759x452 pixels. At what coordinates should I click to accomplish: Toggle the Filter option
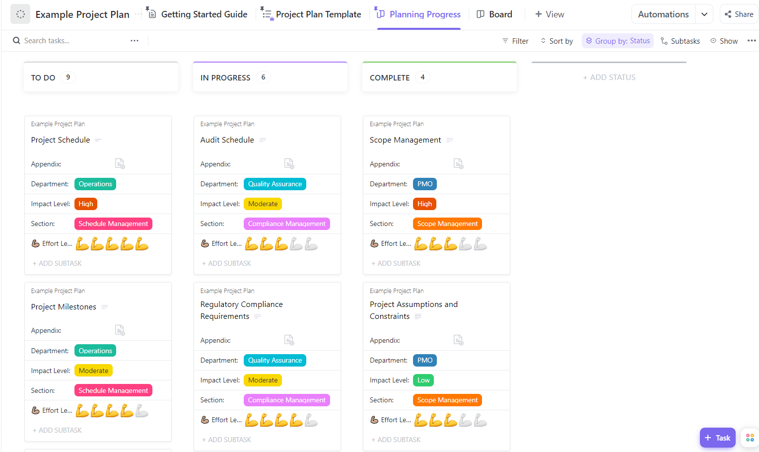(515, 41)
